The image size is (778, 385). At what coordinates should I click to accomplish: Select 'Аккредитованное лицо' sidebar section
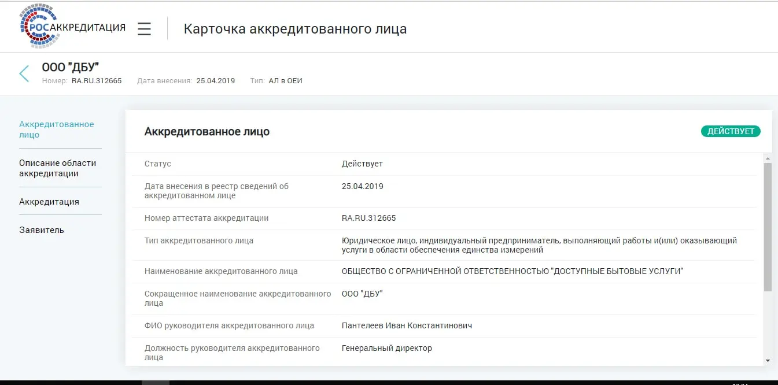tap(57, 129)
